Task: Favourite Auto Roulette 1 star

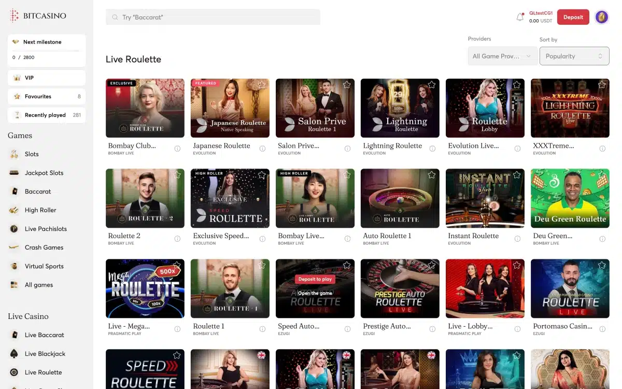Action: pos(432,175)
